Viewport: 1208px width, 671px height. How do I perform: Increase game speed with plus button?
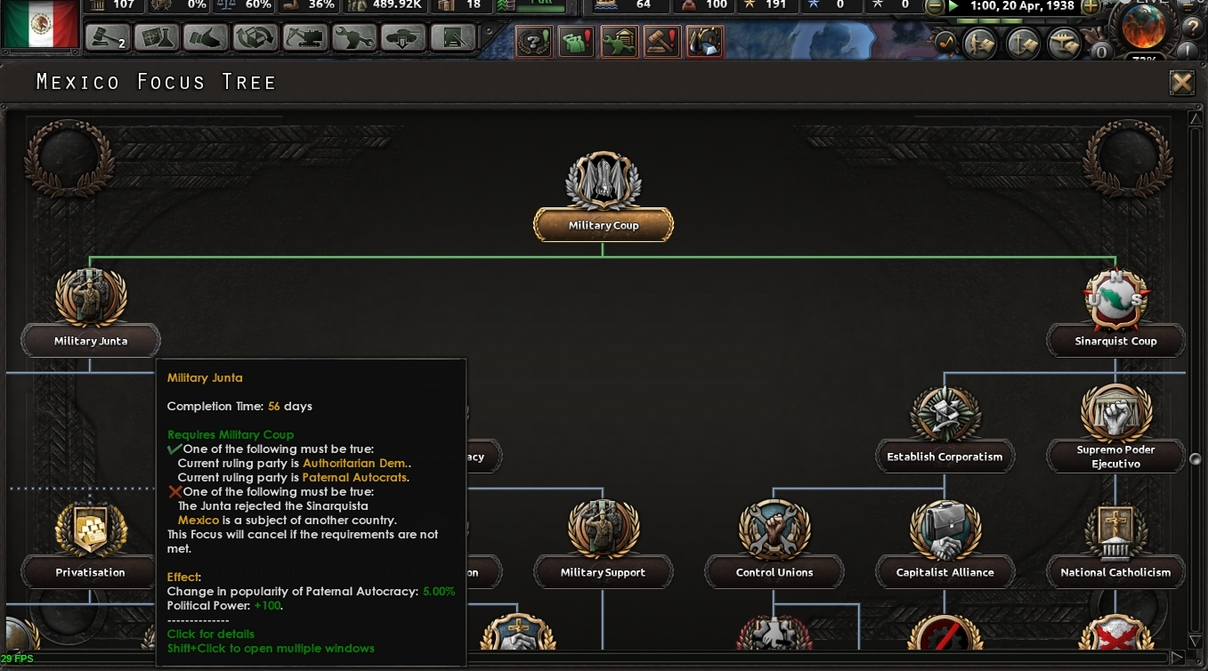(1090, 6)
